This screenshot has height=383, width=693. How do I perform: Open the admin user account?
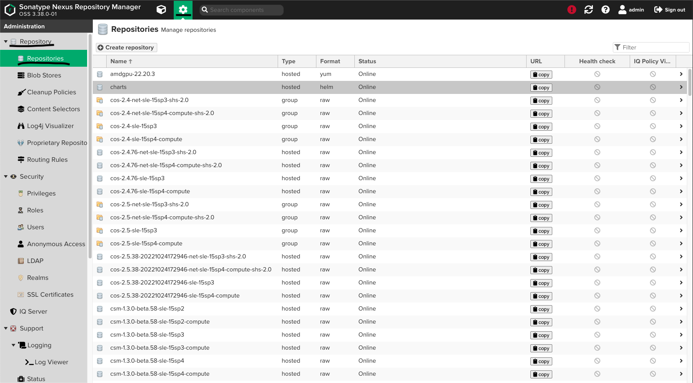[631, 10]
